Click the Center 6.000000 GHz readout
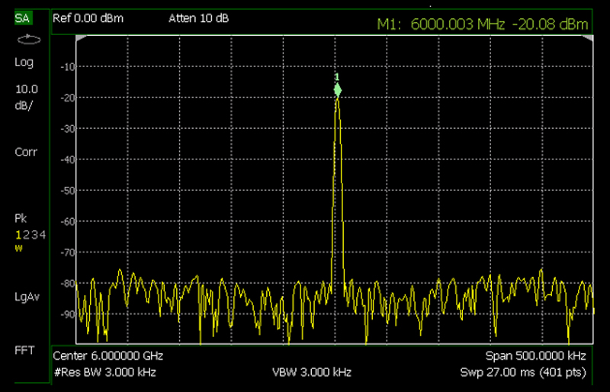Screen dimensions: 610x392 [x=108, y=356]
